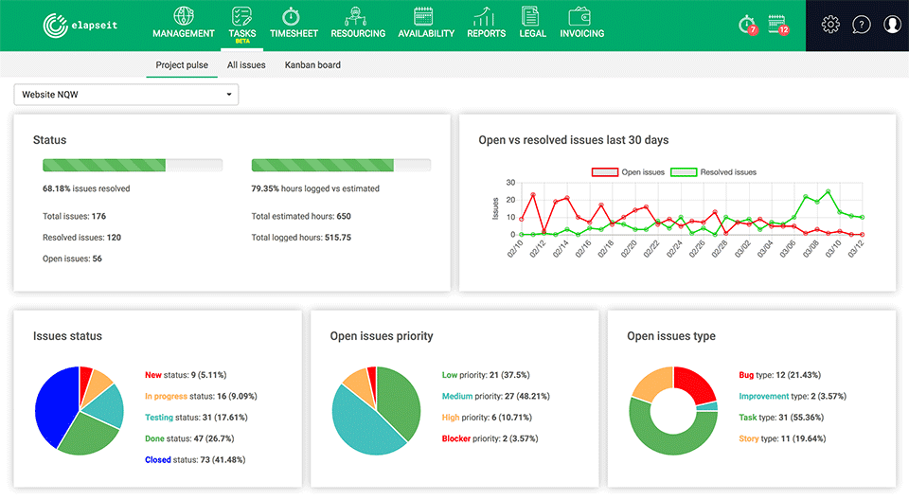909x500 pixels.
Task: Open the Legal document icon
Action: tap(532, 16)
